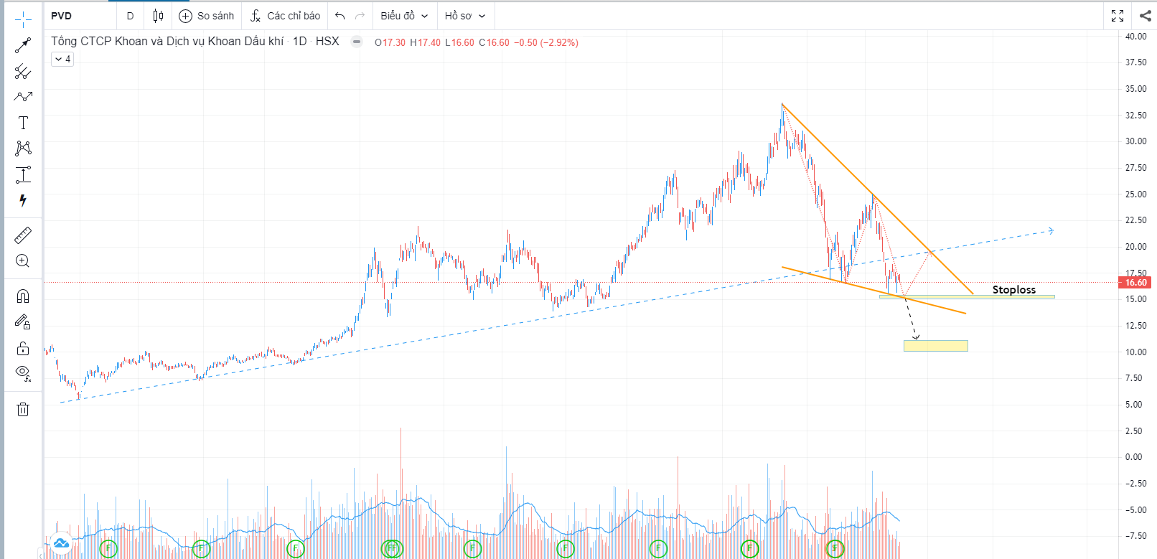The image size is (1157, 559).
Task: Click So sánh to compare symbols
Action: tap(207, 16)
